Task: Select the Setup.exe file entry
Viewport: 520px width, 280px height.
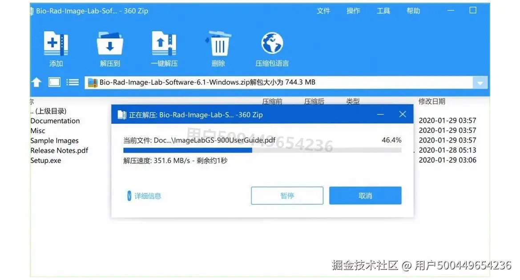Action: click(x=45, y=160)
